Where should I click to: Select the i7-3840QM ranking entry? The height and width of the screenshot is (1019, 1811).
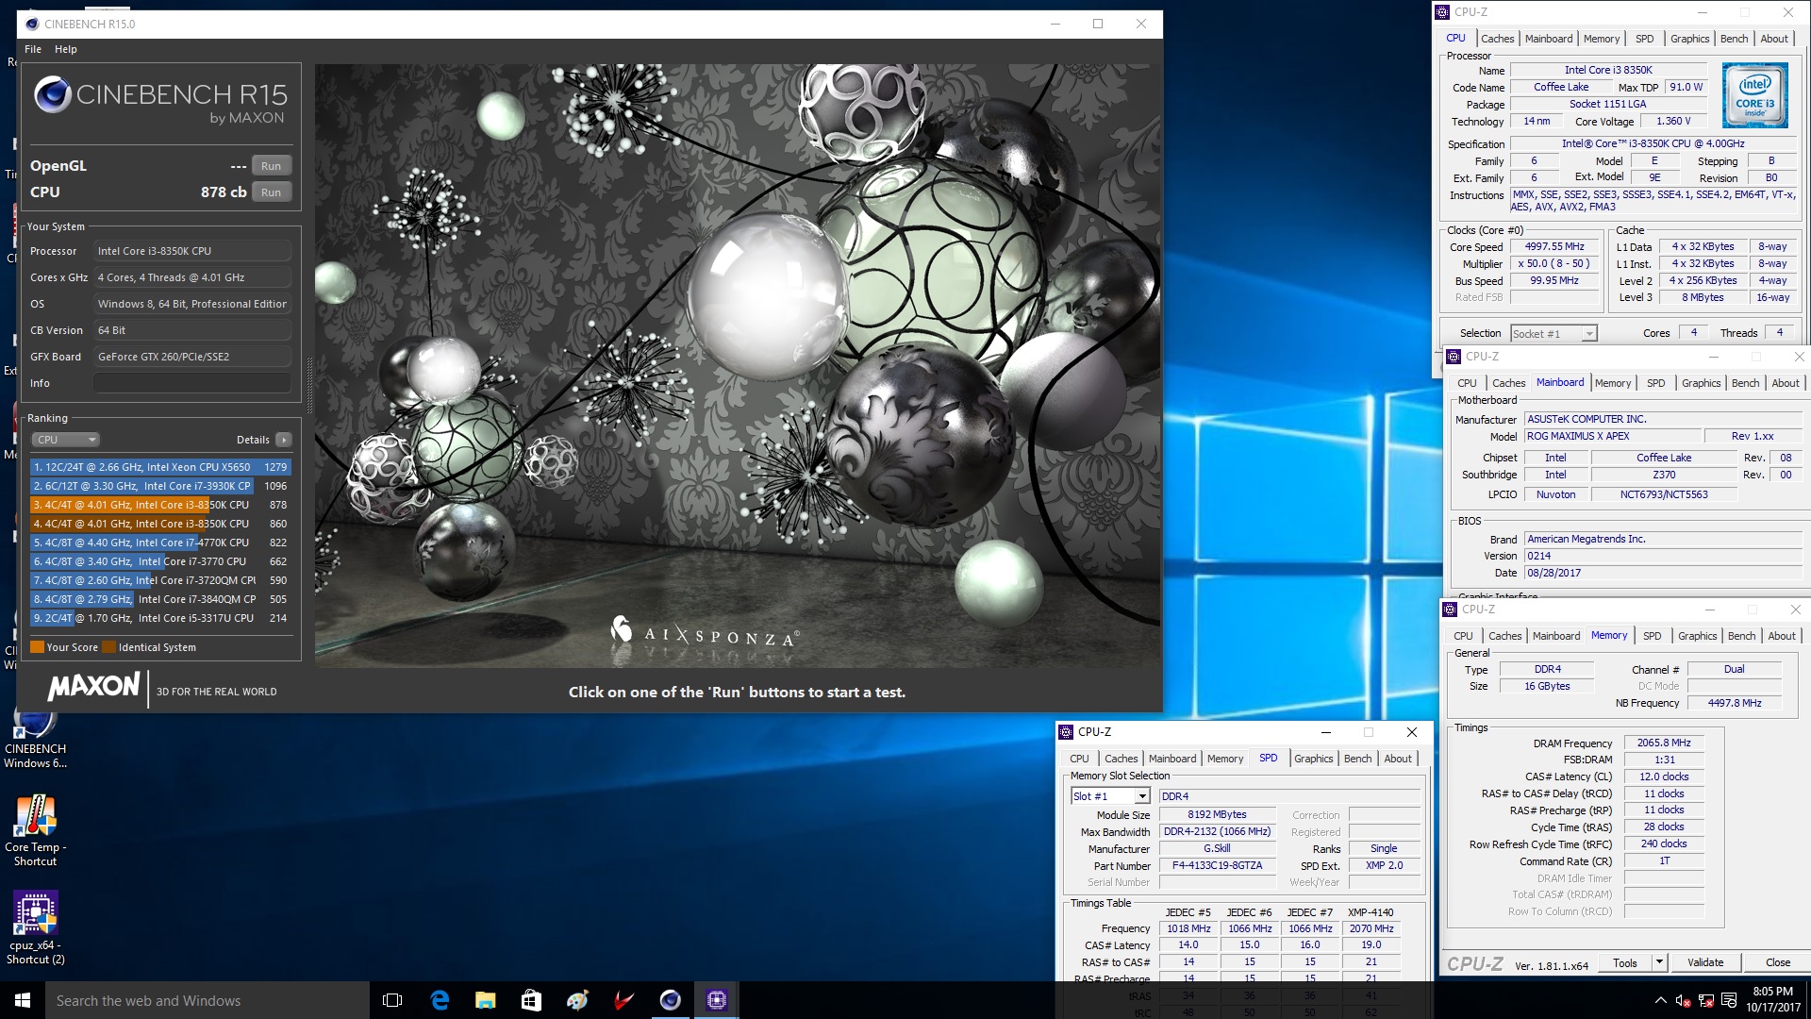[160, 599]
